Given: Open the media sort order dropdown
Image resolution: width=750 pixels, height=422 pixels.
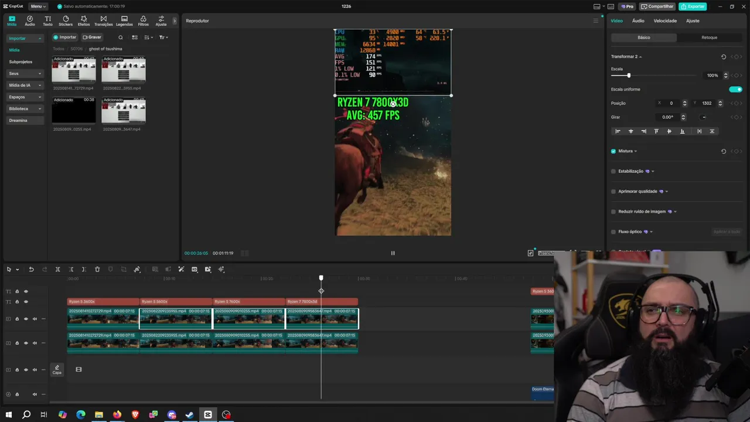Looking at the screenshot, I should [148, 38].
